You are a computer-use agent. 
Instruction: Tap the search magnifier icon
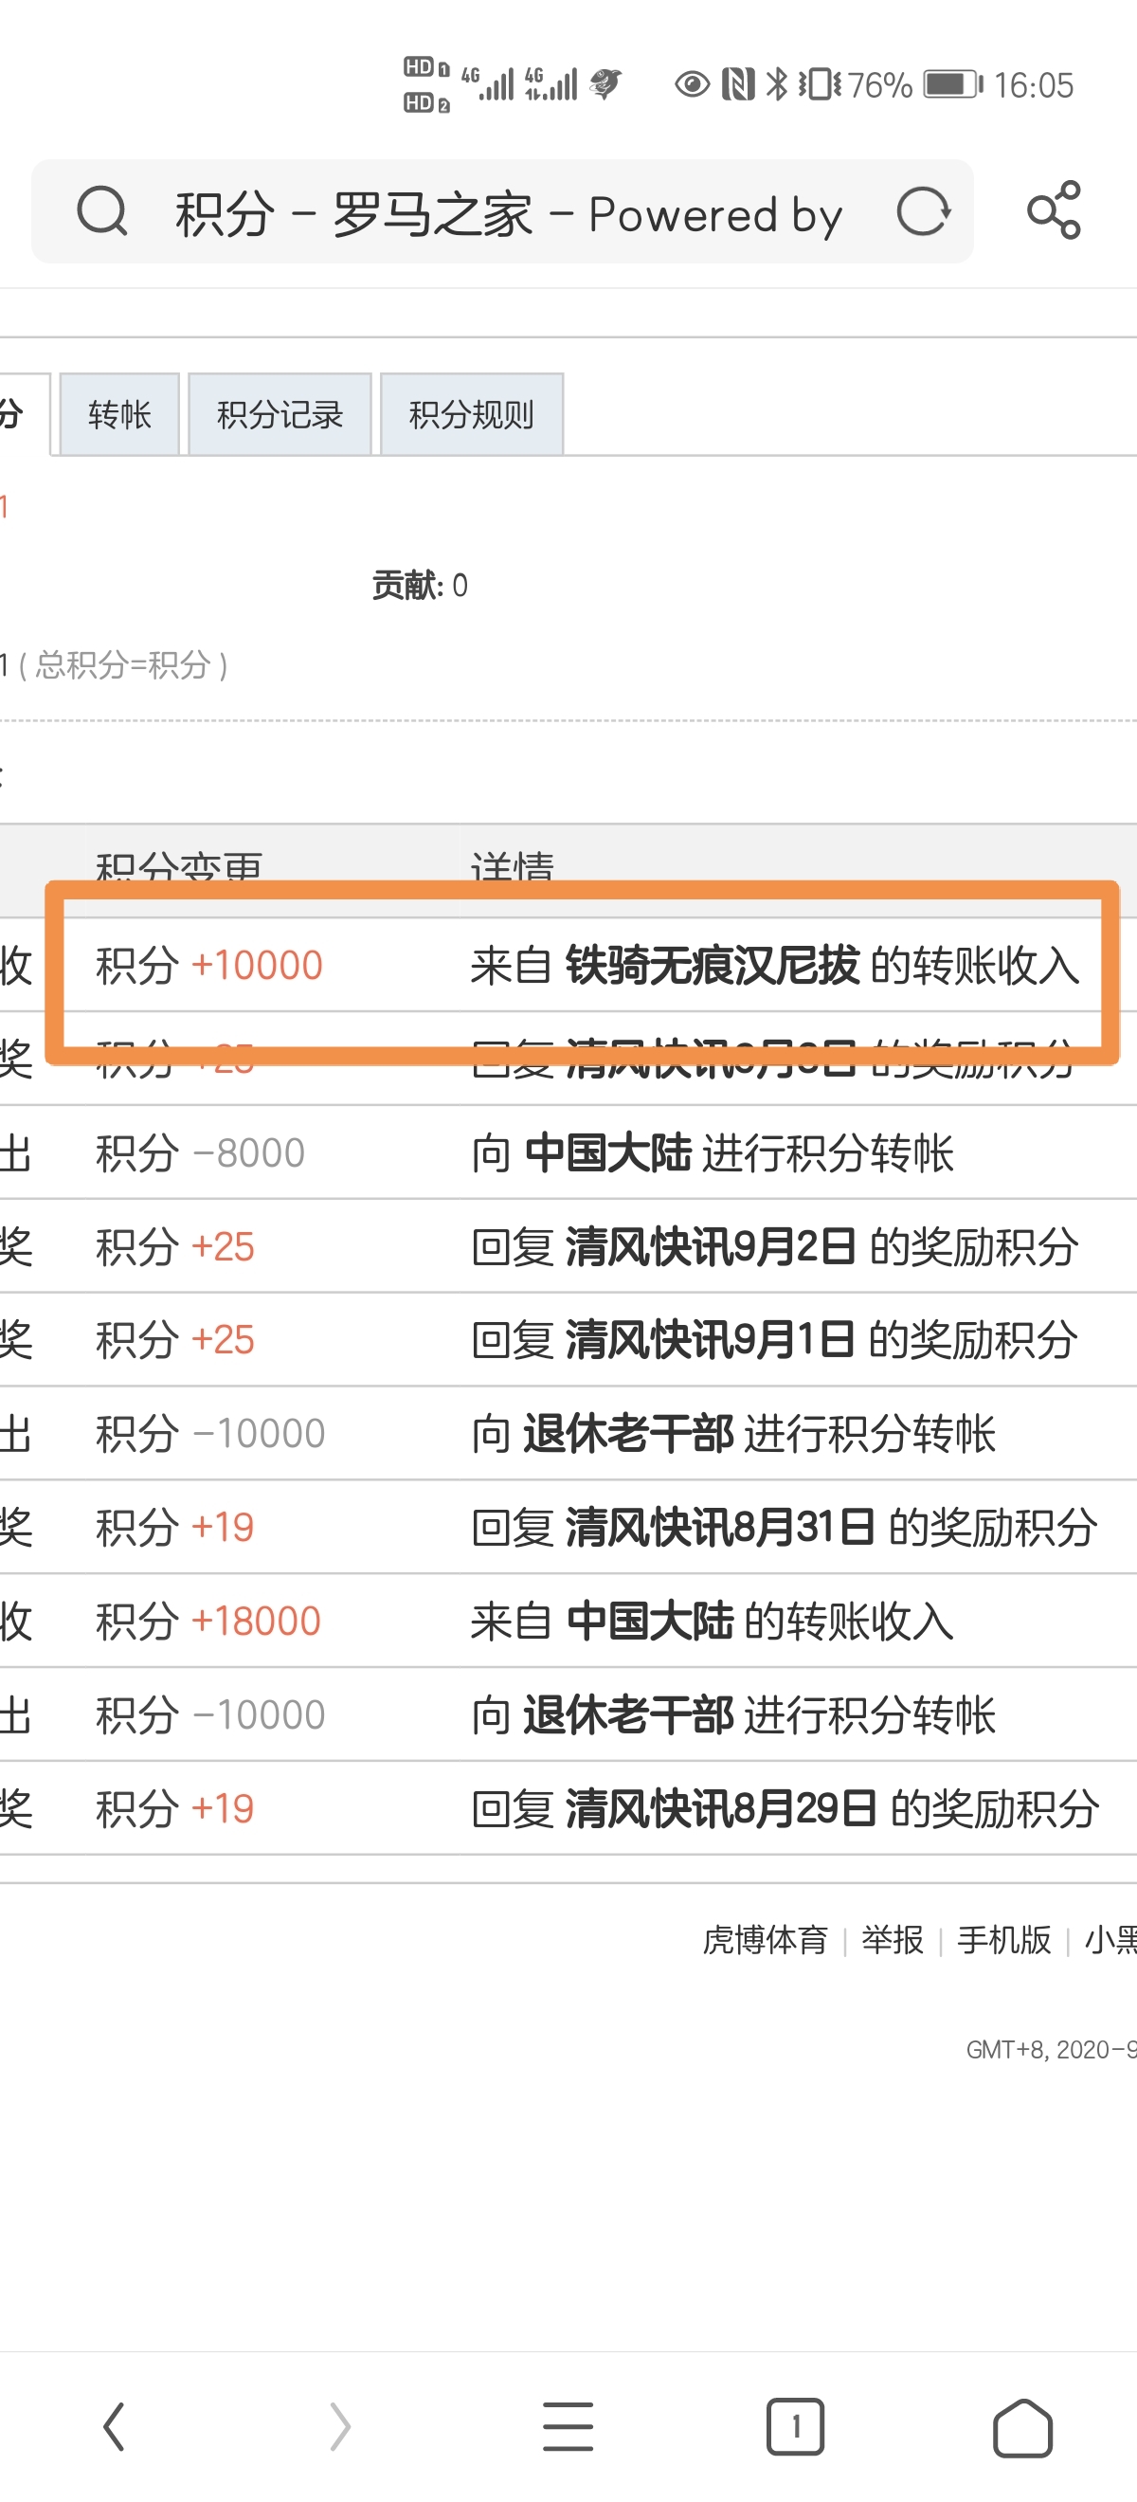click(102, 211)
